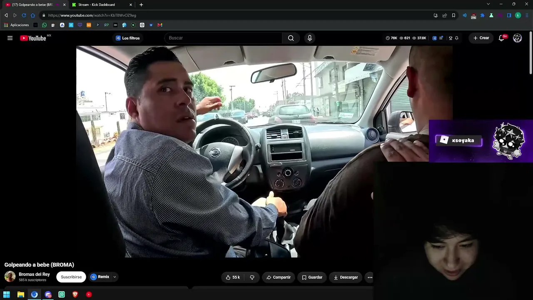Open the extensions puzzle piece menu

pos(482,15)
